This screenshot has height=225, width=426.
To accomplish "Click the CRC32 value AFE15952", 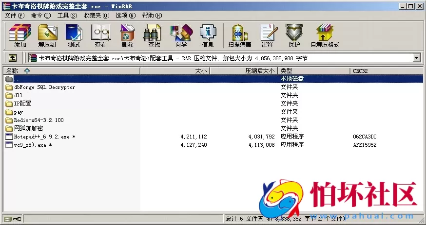I will 365,145.
